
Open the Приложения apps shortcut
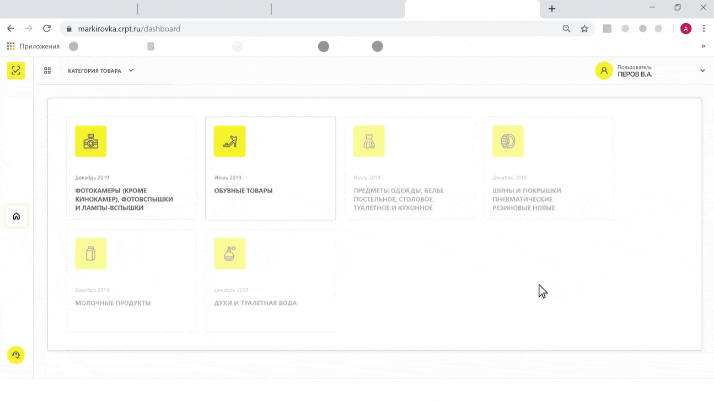(x=33, y=46)
